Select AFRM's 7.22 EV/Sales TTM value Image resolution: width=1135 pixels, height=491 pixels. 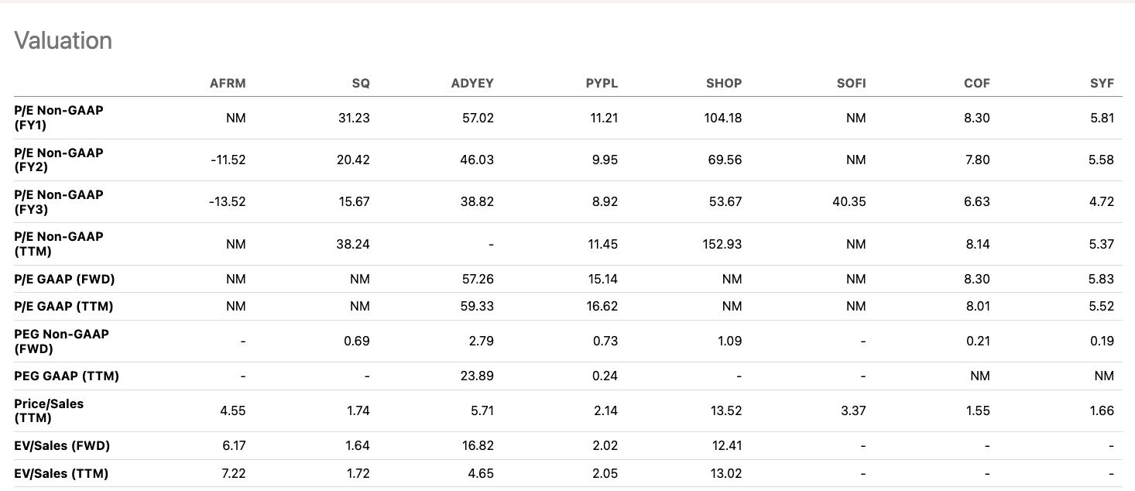pyautogui.click(x=233, y=473)
